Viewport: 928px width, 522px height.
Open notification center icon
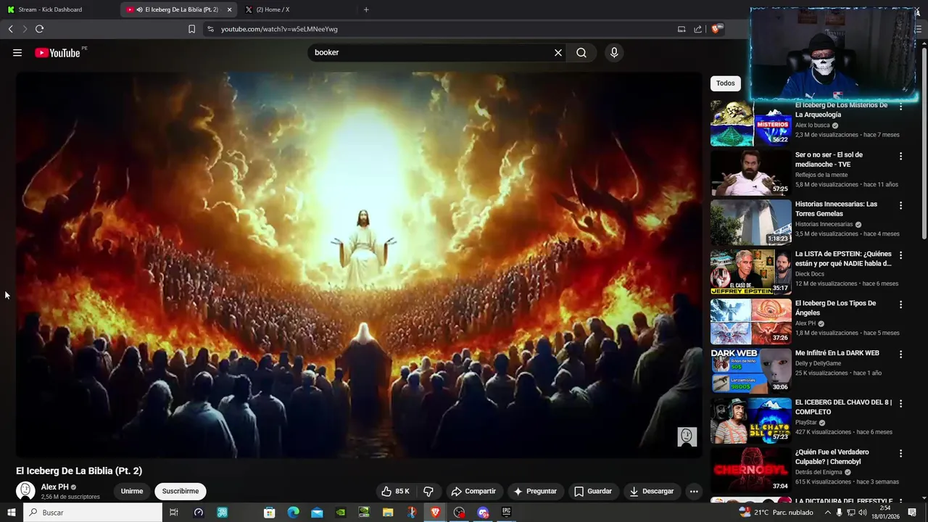point(912,513)
